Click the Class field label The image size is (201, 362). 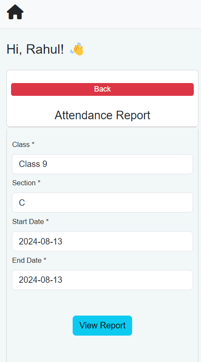point(21,144)
